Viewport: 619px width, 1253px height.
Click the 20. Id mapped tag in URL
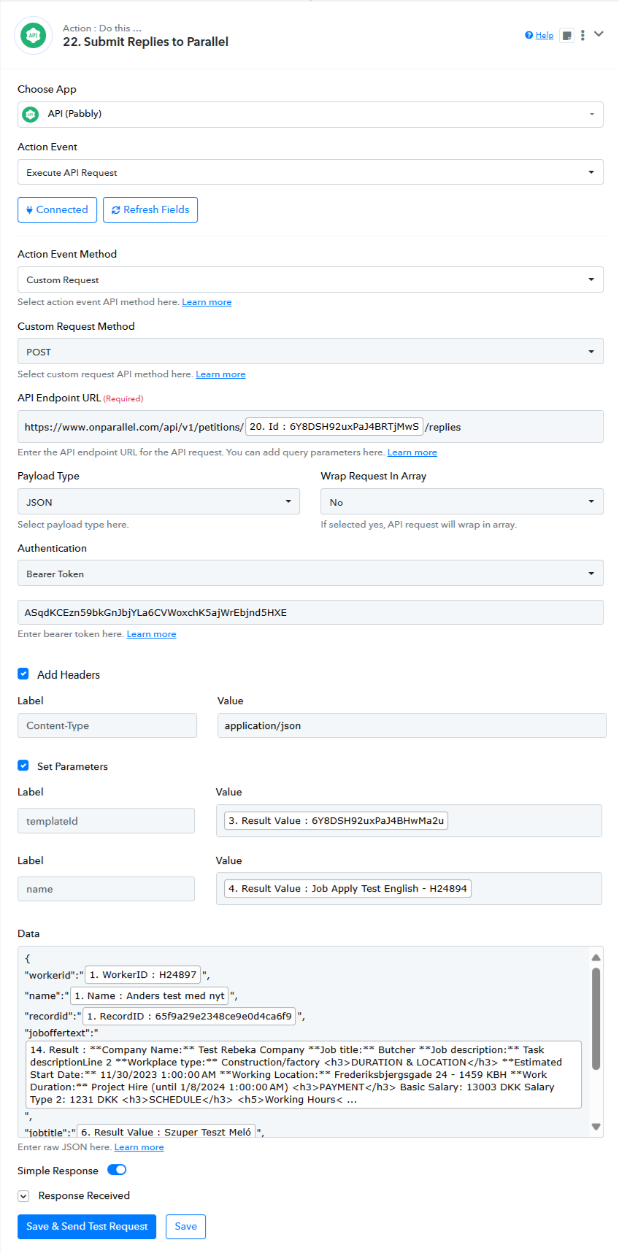(x=334, y=426)
